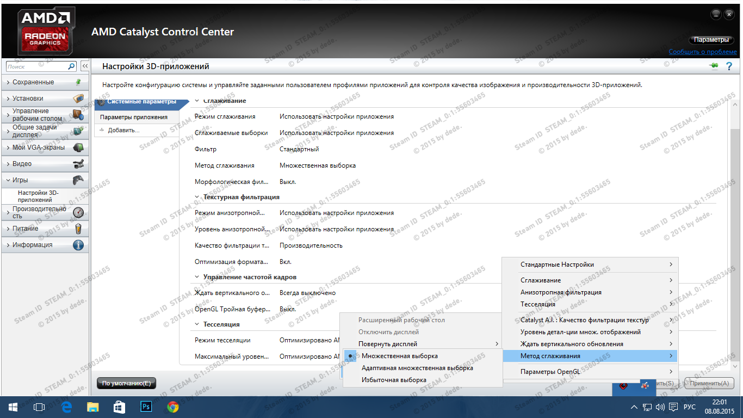Screen dimensions: 743x418
Task: Switch input language via РУС indicator
Action: tap(689, 407)
